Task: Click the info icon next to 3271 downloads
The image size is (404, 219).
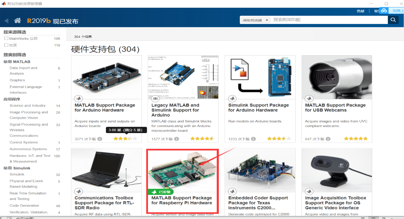Action: [99, 138]
